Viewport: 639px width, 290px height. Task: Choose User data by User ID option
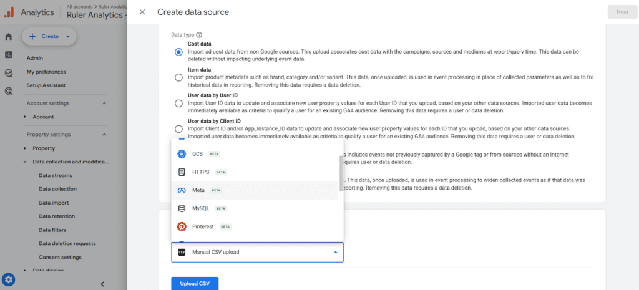click(179, 103)
